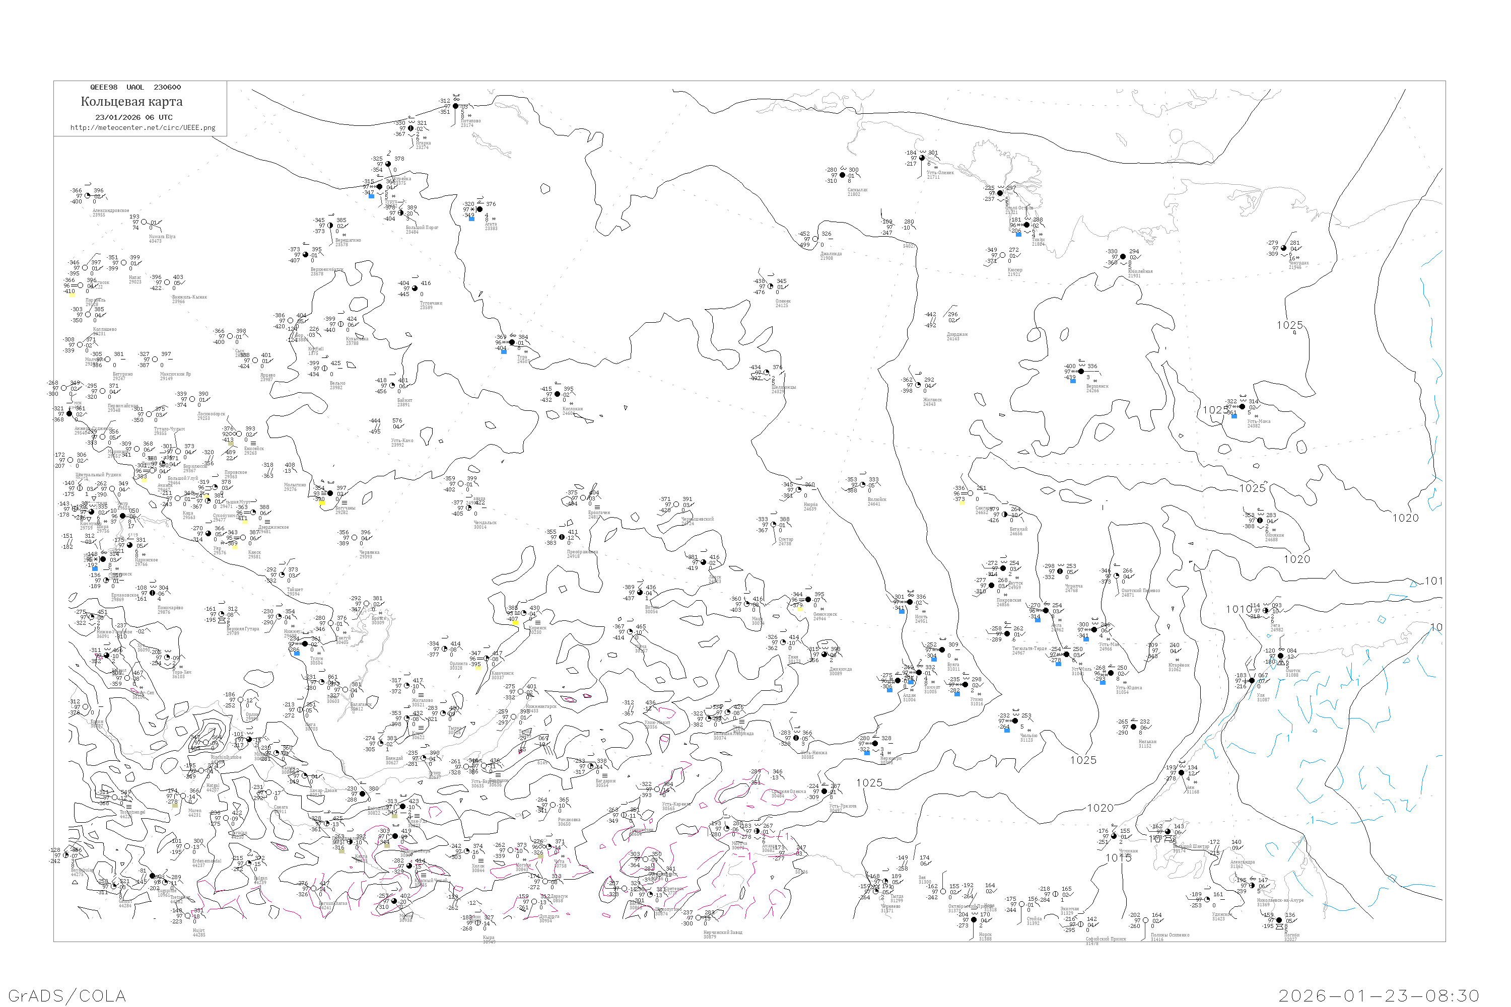Click the GrADS/COLA label at bottom-left
1511x1007 pixels.
coord(67,995)
